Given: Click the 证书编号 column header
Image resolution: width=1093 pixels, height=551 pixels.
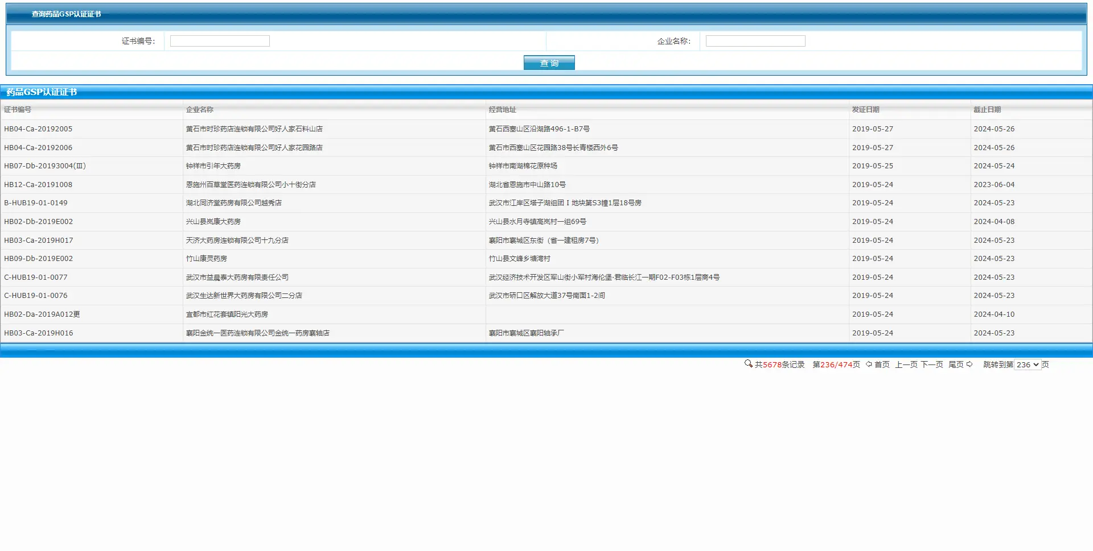Looking at the screenshot, I should 18,110.
